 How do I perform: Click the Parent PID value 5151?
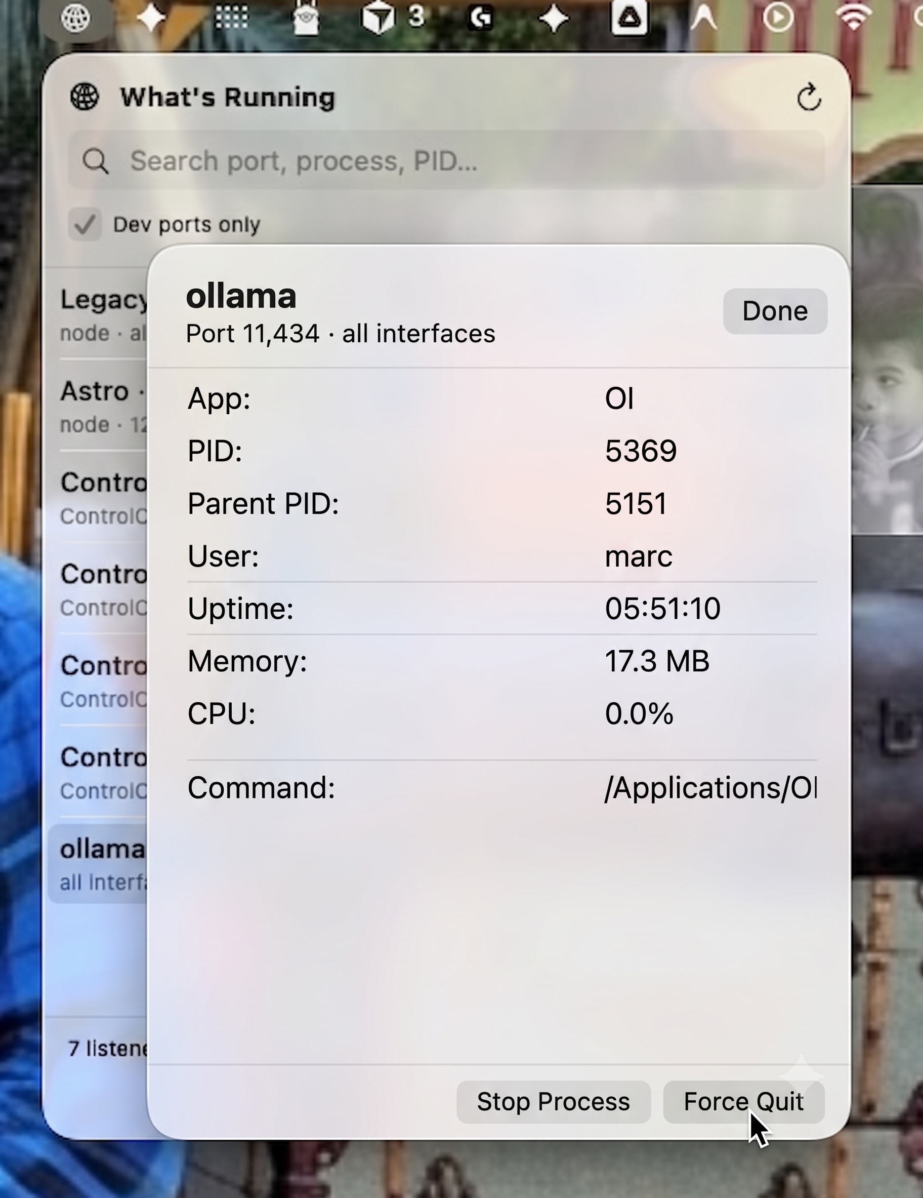636,503
